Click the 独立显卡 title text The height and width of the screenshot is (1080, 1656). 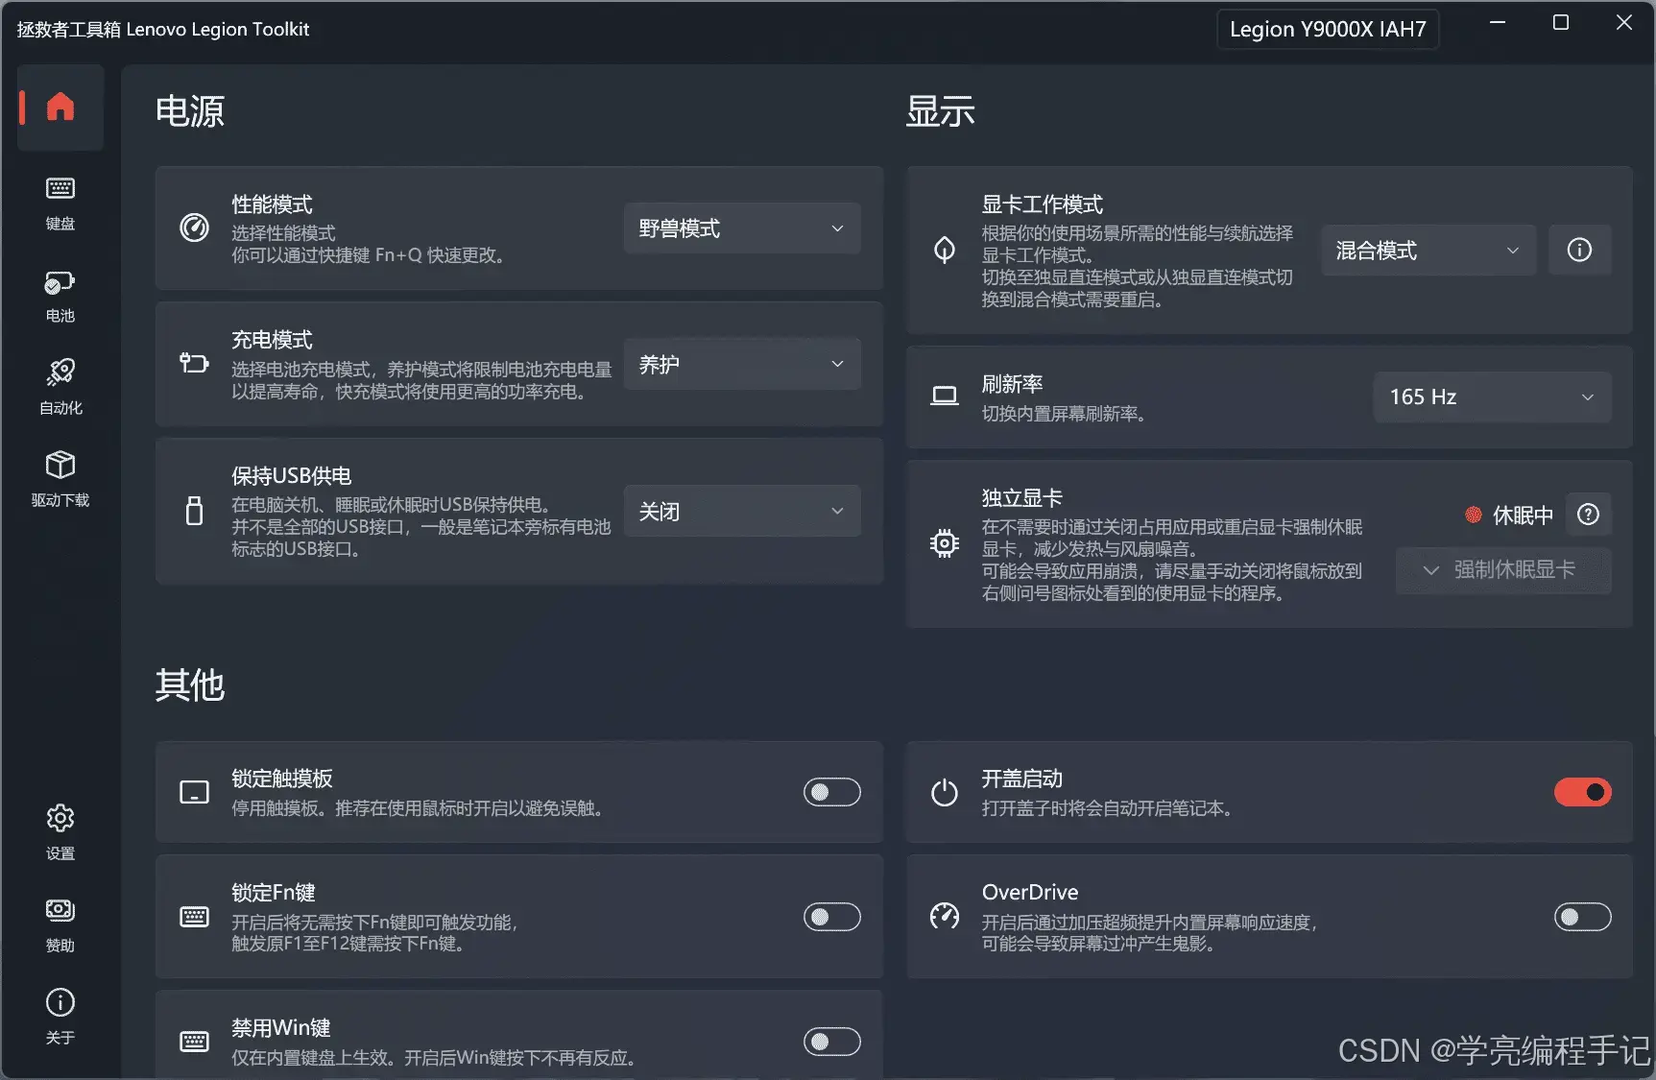click(1021, 498)
